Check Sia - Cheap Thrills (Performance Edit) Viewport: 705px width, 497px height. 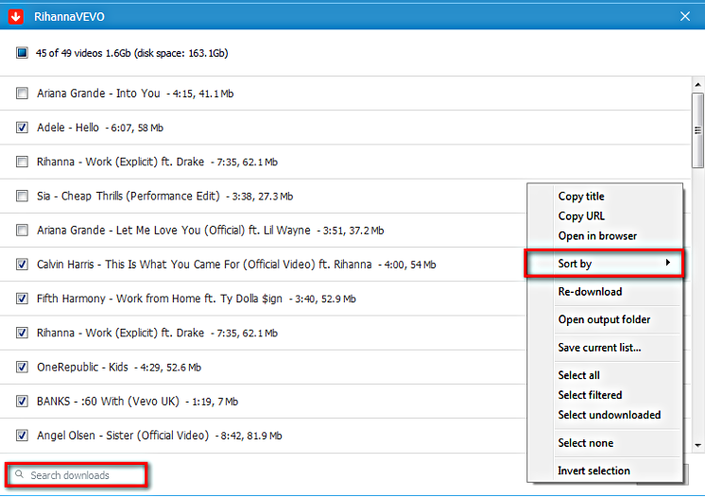coord(22,196)
